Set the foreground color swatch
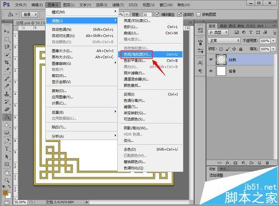The width and height of the screenshot is (279, 206). [x=5, y=193]
